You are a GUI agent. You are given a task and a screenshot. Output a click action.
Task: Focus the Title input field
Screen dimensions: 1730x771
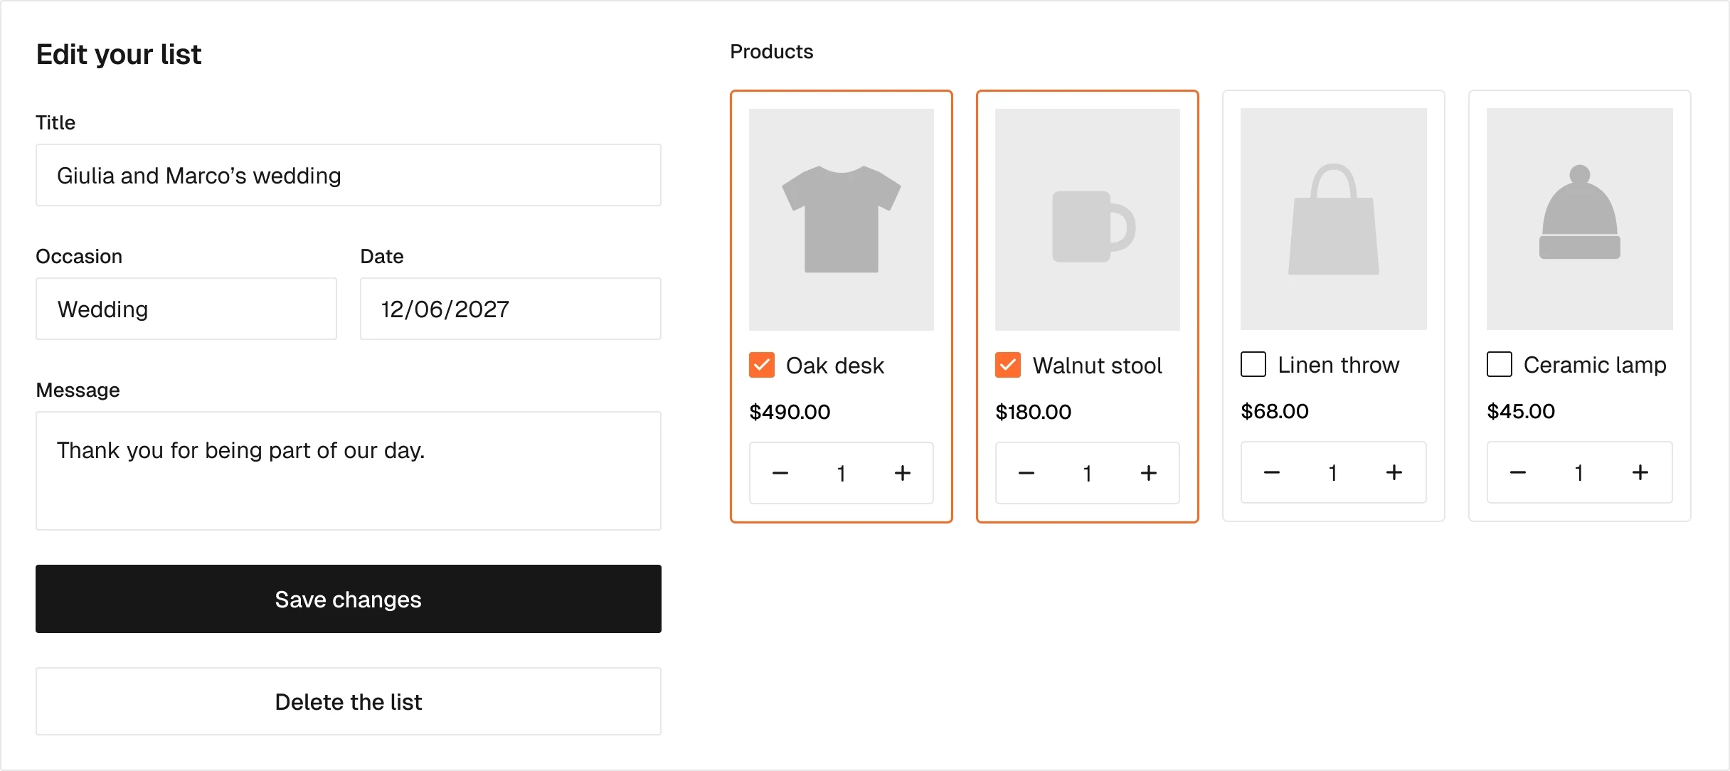tap(349, 175)
